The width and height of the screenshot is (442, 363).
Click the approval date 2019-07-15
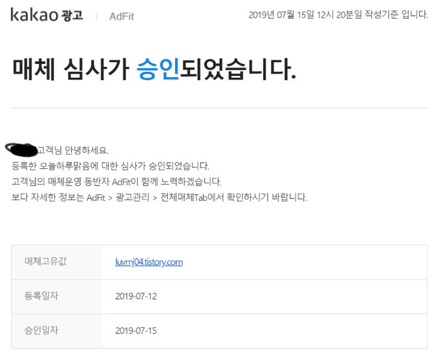point(136,330)
